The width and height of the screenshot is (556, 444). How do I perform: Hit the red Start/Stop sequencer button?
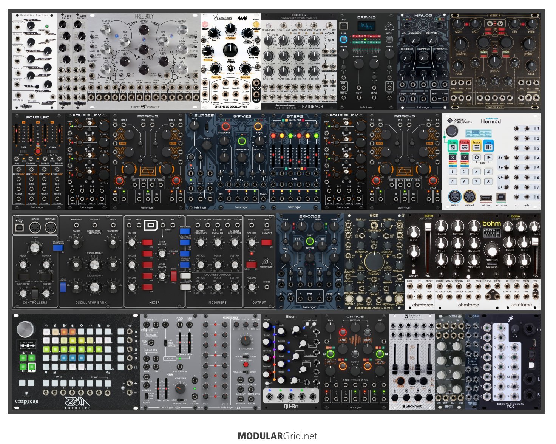[x=246, y=365]
